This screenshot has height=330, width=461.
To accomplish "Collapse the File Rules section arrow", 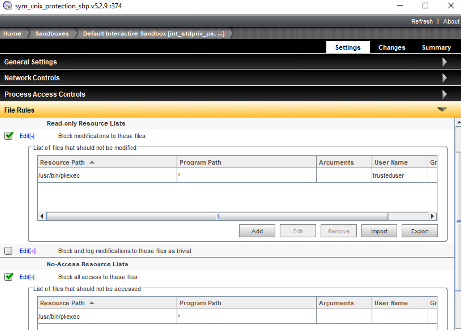I will tap(442, 110).
